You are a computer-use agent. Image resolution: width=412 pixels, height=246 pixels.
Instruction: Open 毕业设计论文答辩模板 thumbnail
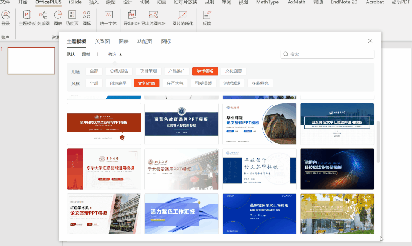coord(259,169)
